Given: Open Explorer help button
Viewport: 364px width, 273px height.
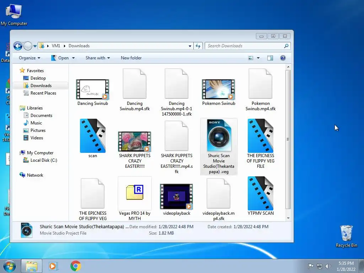Looking at the screenshot, I should [283, 58].
